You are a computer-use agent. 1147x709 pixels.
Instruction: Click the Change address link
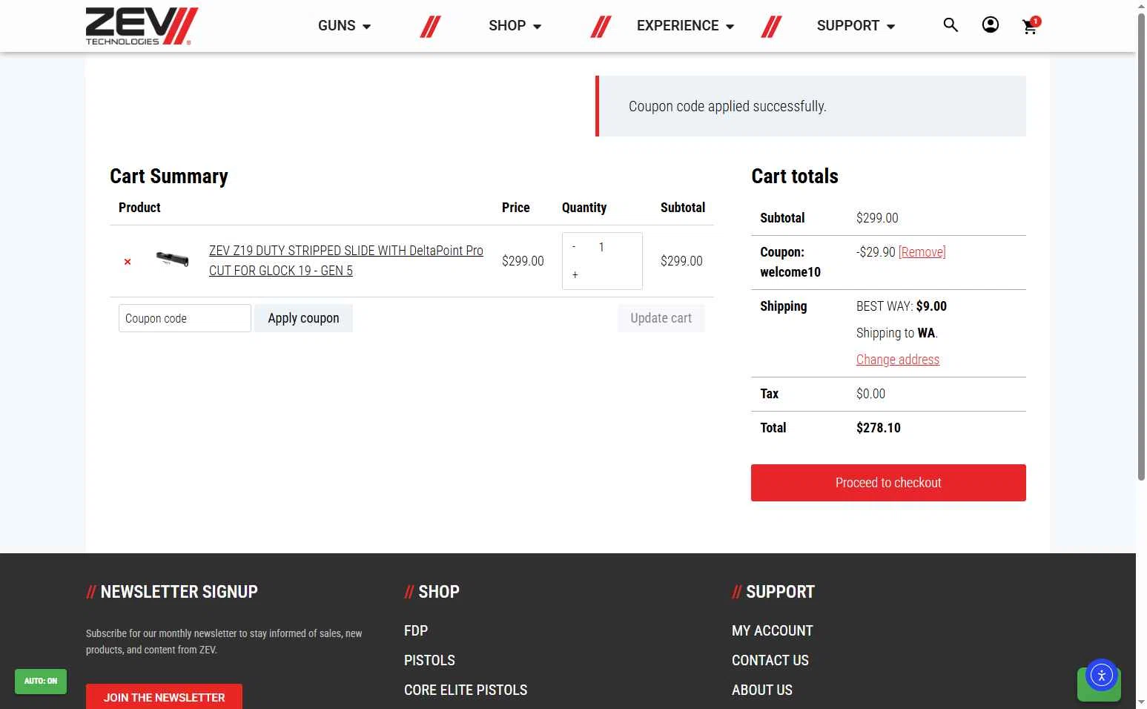tap(898, 360)
